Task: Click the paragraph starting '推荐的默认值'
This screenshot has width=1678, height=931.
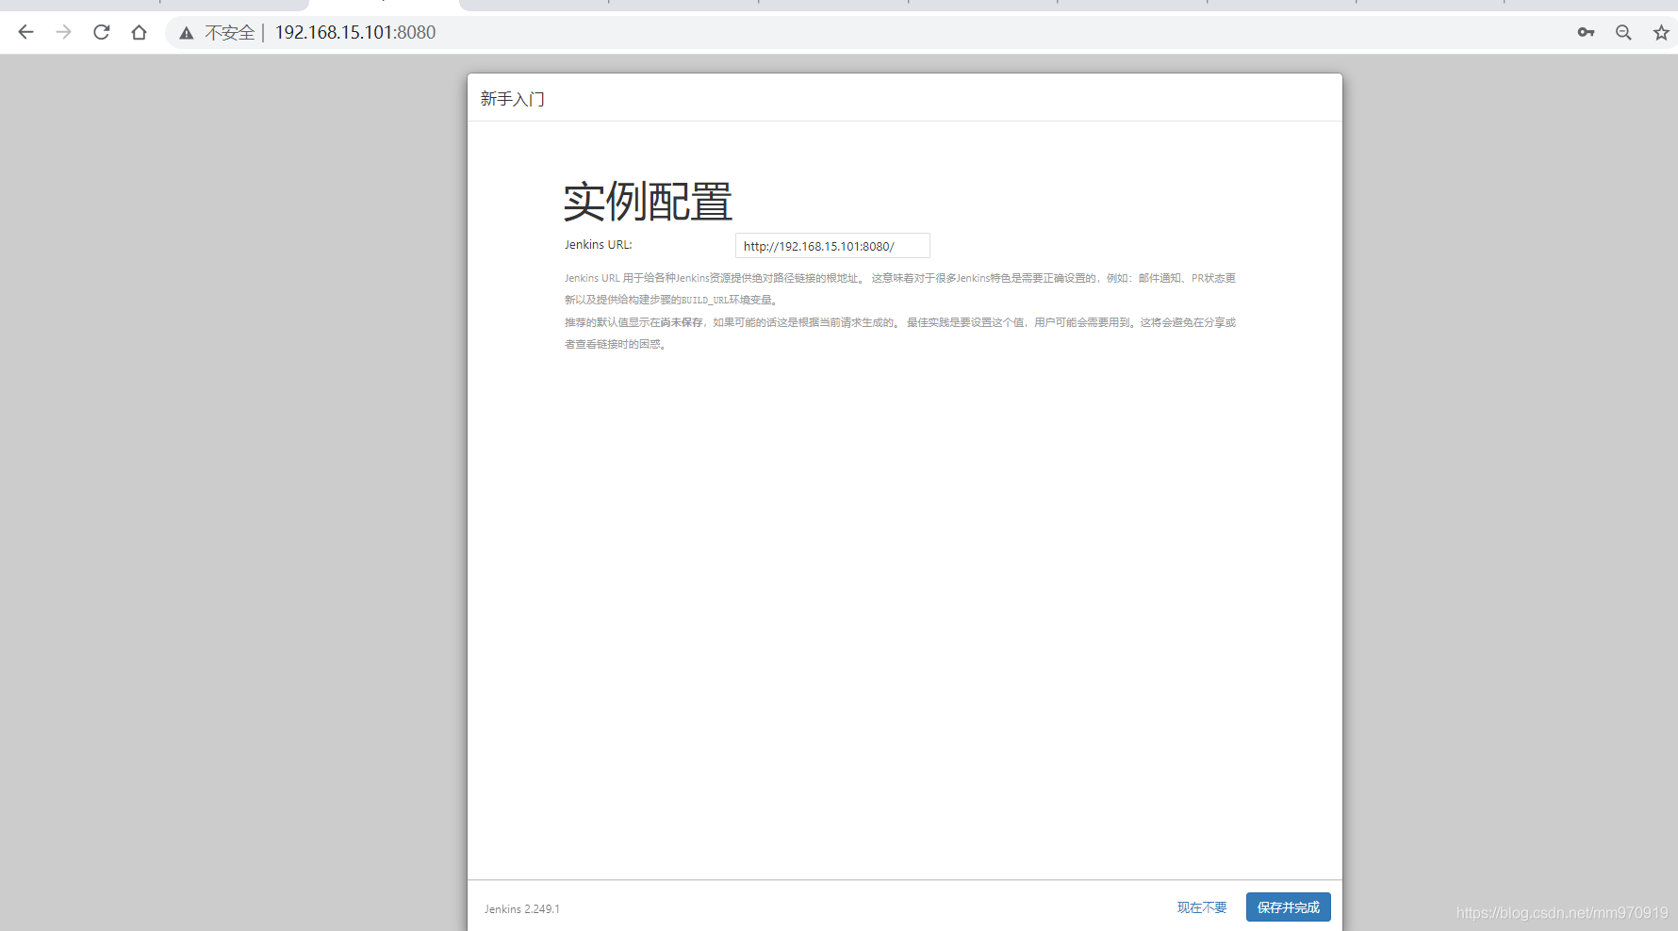Action: (x=900, y=334)
